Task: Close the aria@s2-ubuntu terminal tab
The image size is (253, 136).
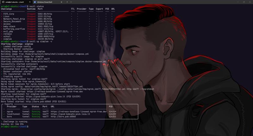Action: [30, 2]
